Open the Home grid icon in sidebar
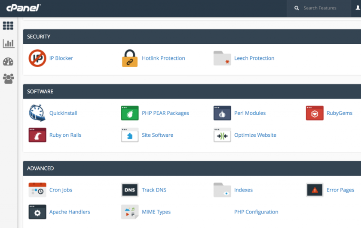Image resolution: width=361 pixels, height=228 pixels. pos(8,25)
